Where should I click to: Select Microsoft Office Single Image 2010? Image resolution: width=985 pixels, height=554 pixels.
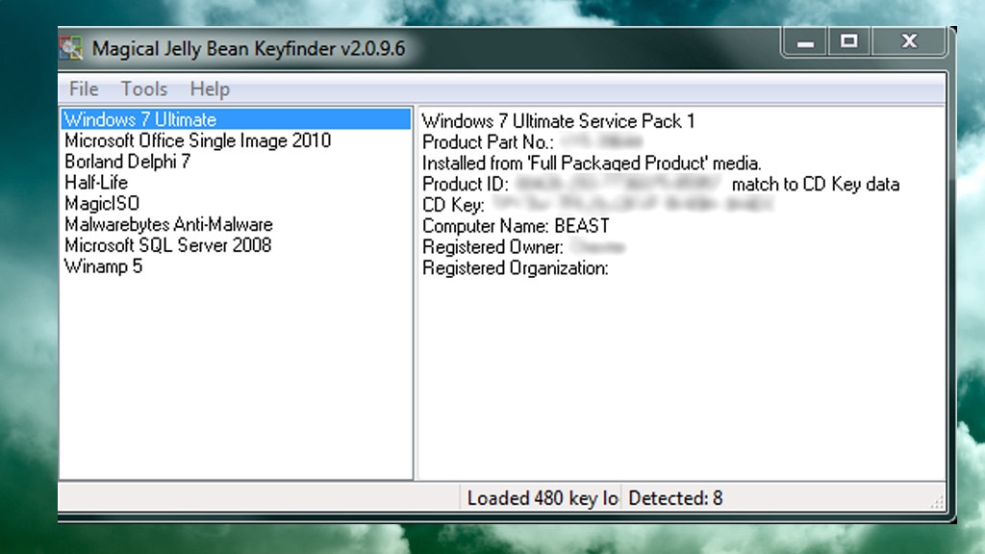[x=196, y=140]
